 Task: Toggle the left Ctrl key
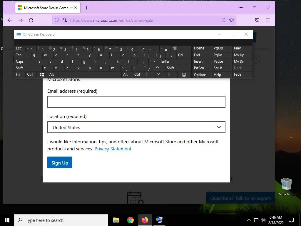click(31, 74)
